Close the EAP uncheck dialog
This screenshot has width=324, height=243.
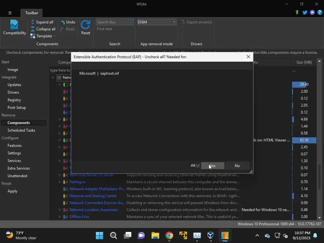pyautogui.click(x=248, y=57)
